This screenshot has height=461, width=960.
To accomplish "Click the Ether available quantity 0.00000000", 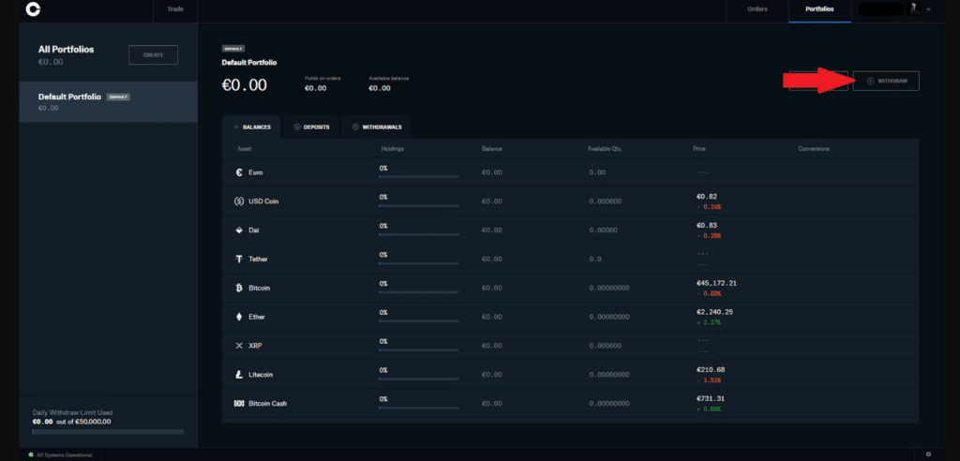I will click(609, 317).
